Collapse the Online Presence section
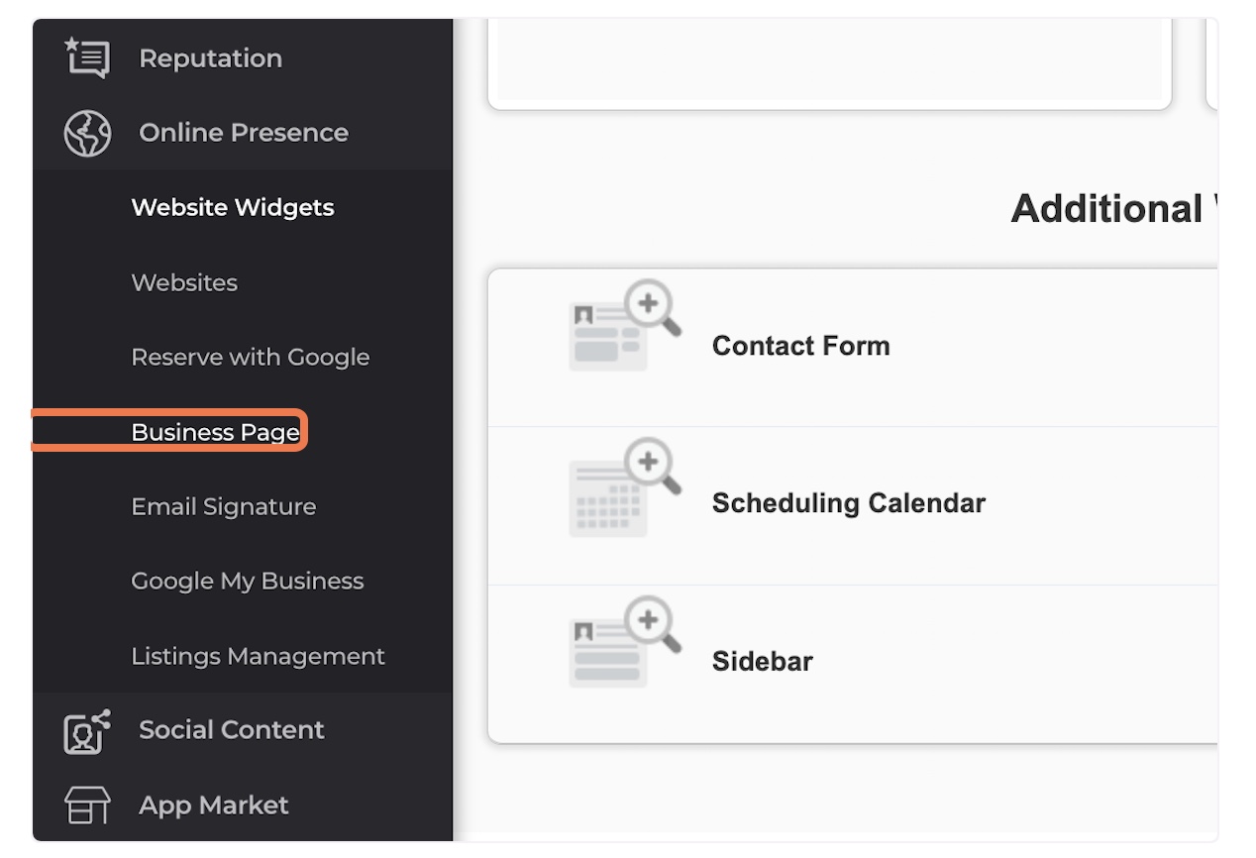Image resolution: width=1256 pixels, height=858 pixels. pos(243,133)
